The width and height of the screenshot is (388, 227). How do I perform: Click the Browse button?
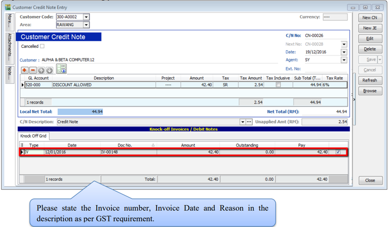pos(370,91)
